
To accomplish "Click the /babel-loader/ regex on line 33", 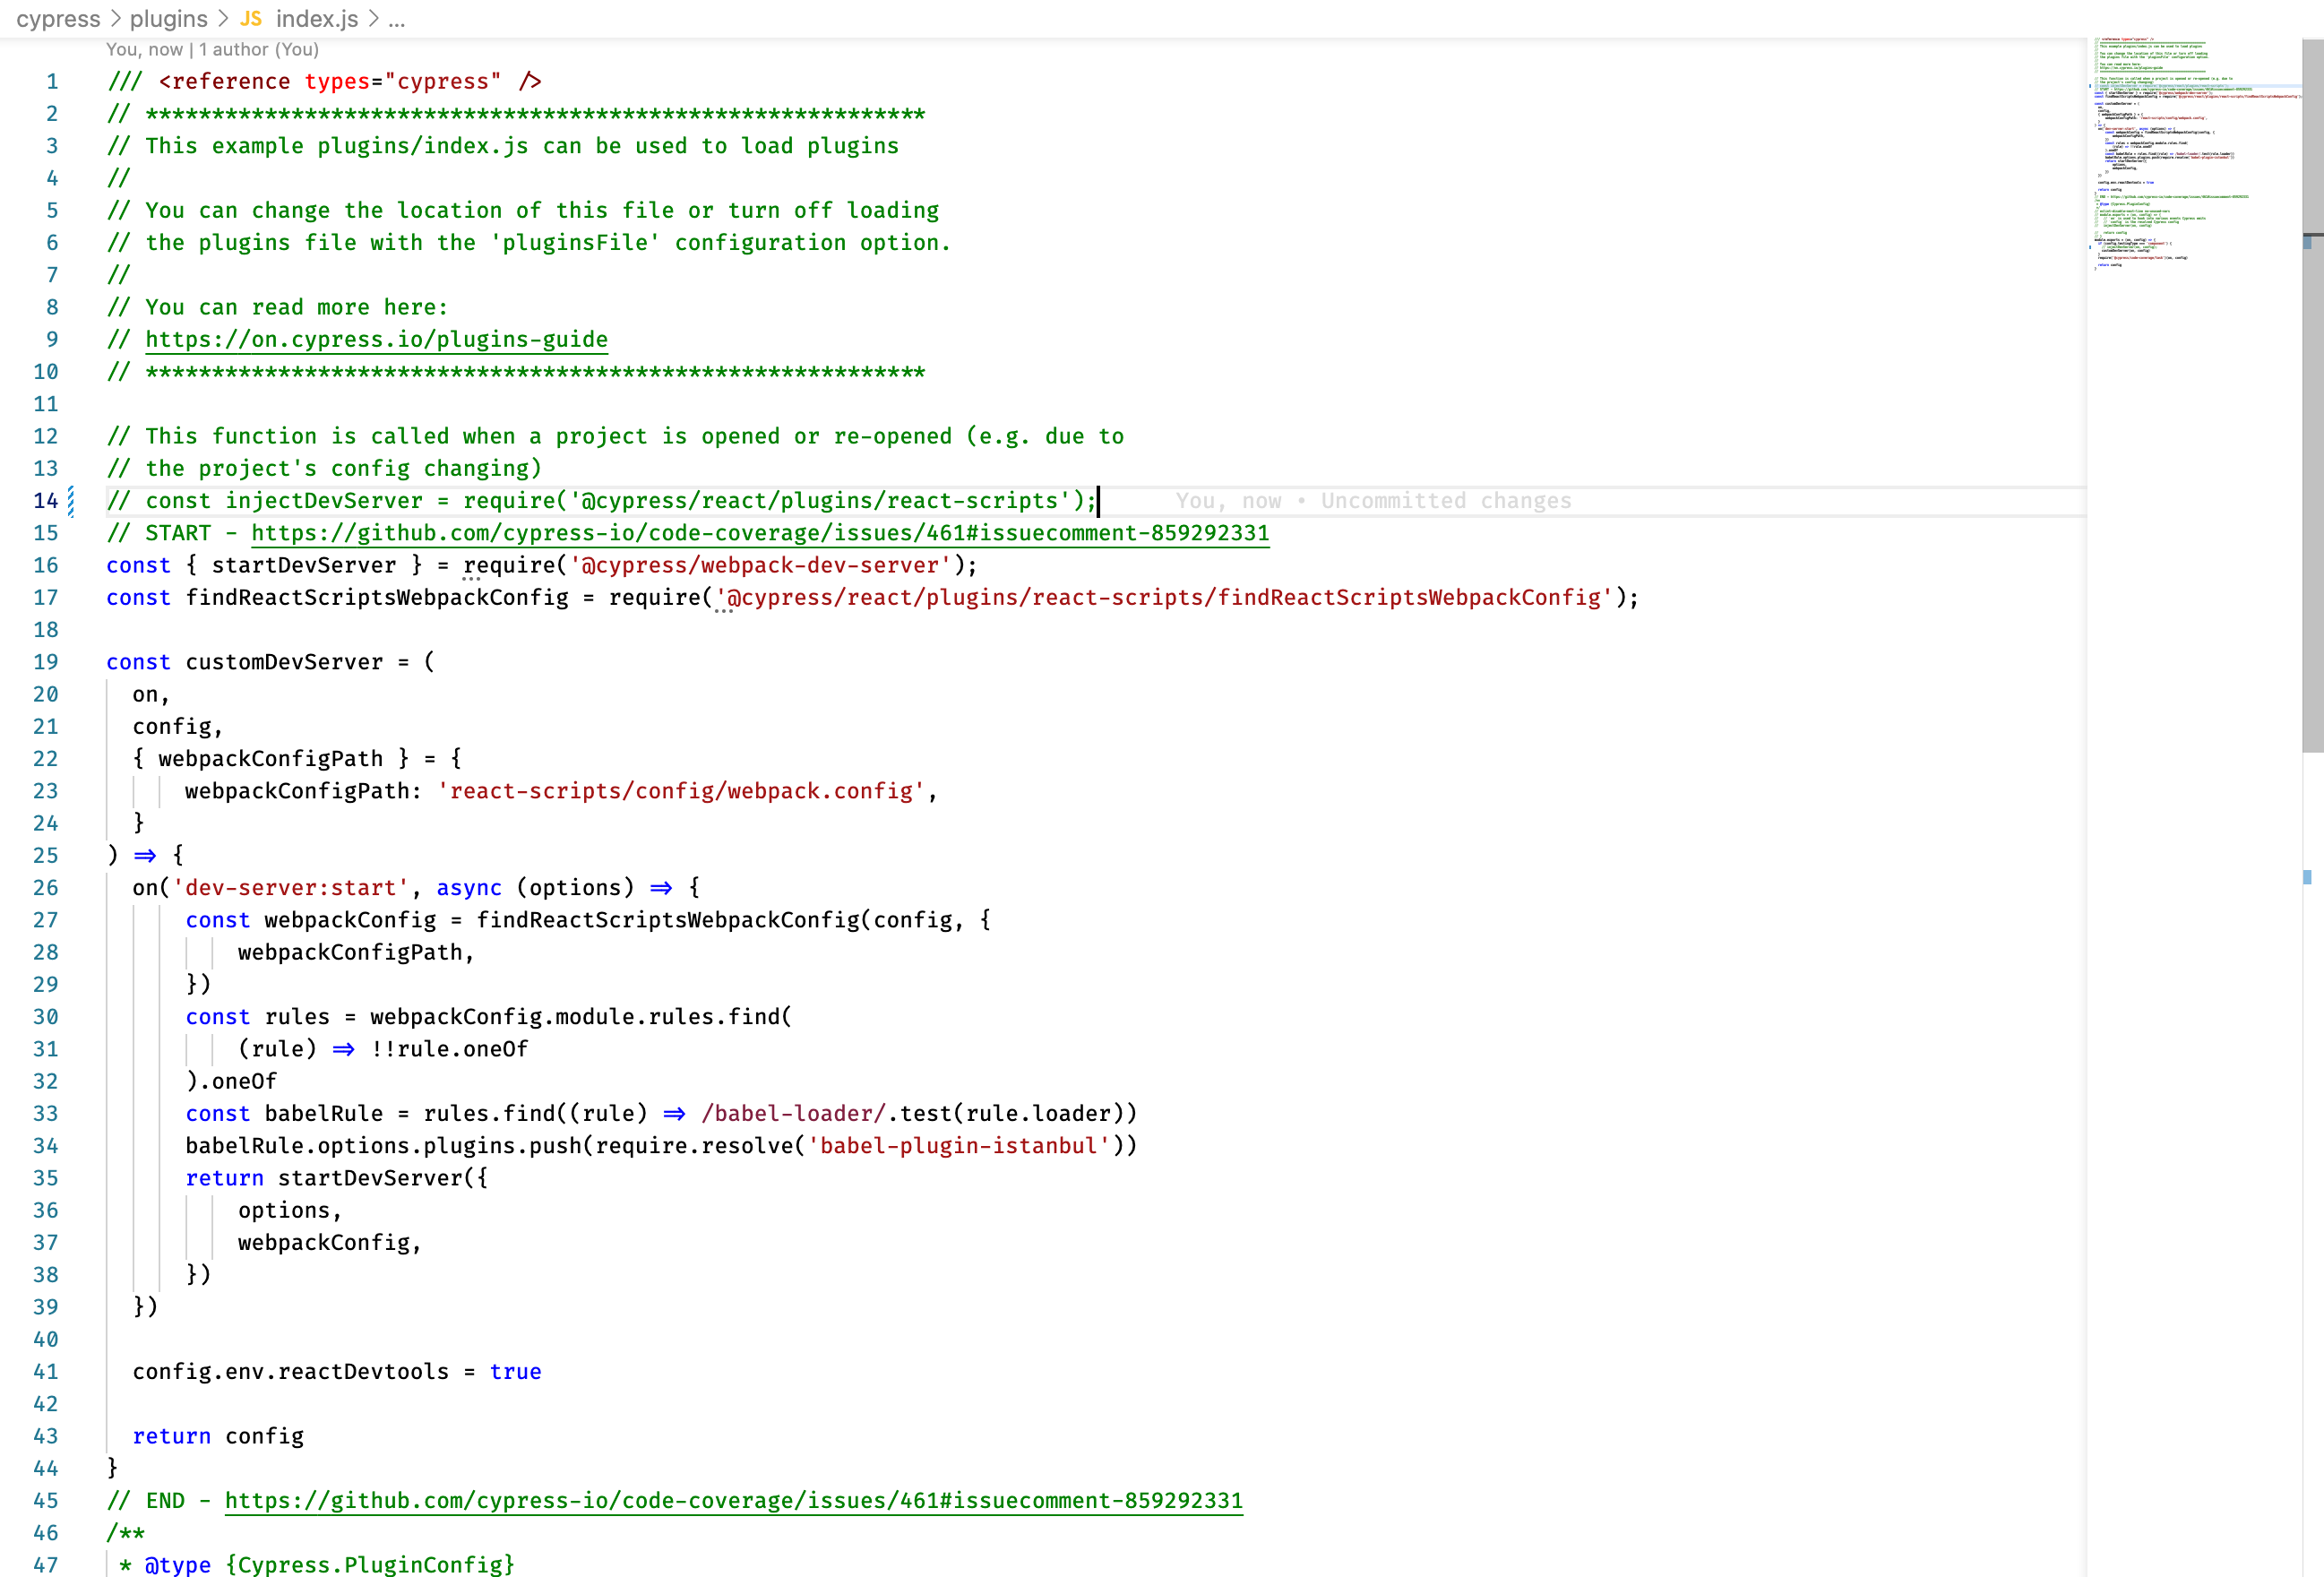I will [794, 1113].
